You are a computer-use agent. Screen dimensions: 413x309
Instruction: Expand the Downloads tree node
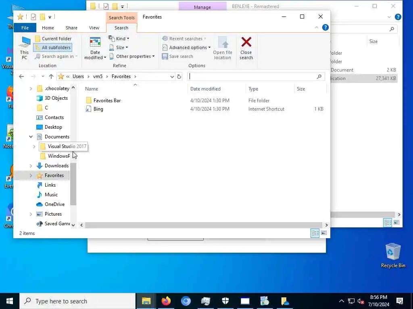pos(31,166)
